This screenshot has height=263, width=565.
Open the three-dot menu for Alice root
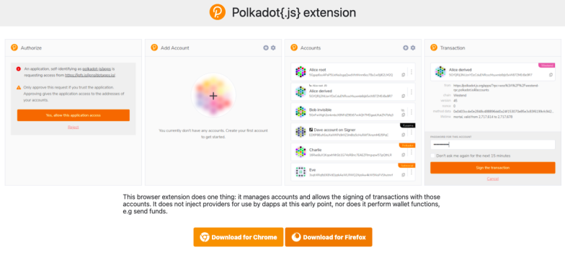coord(411,72)
